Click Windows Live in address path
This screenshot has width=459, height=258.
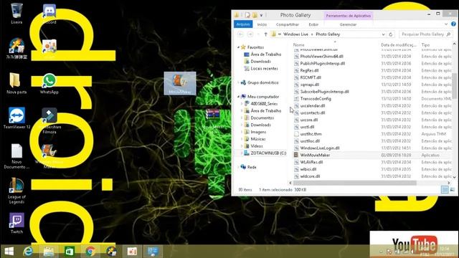click(295, 34)
